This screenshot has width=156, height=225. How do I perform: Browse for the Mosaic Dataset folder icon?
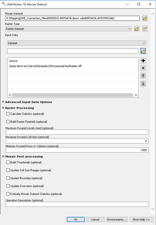click(145, 18)
